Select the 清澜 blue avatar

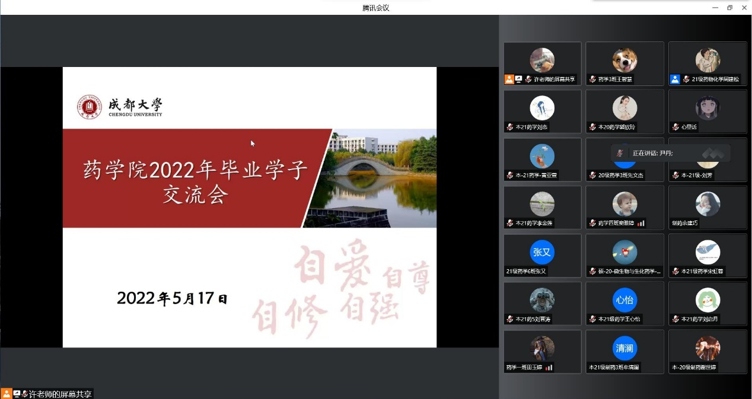coord(624,348)
